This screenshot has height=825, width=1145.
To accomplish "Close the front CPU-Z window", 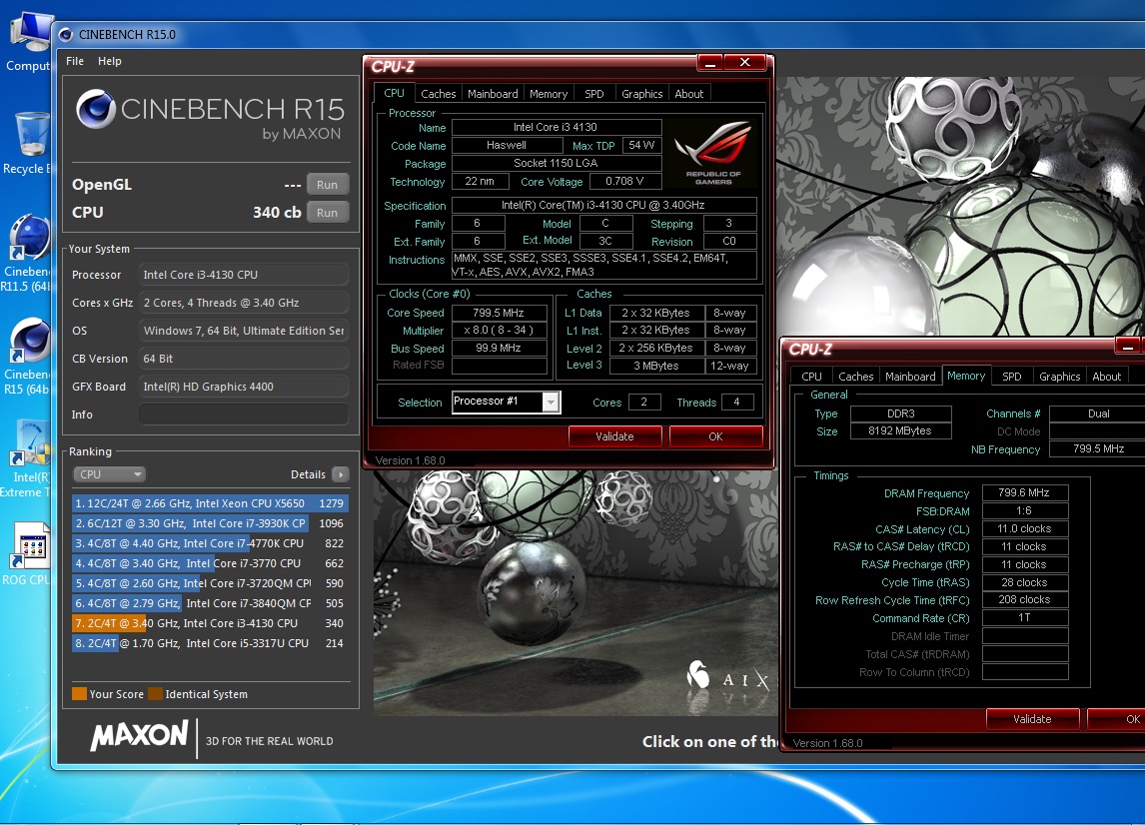I will pos(744,63).
